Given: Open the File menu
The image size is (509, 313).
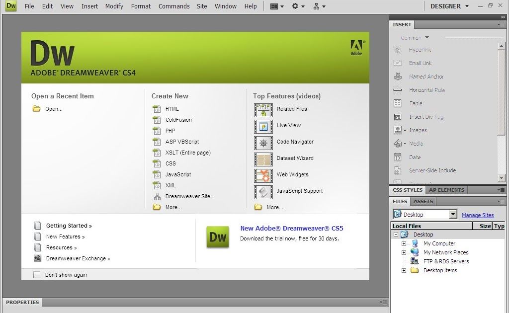Looking at the screenshot, I should coord(29,6).
